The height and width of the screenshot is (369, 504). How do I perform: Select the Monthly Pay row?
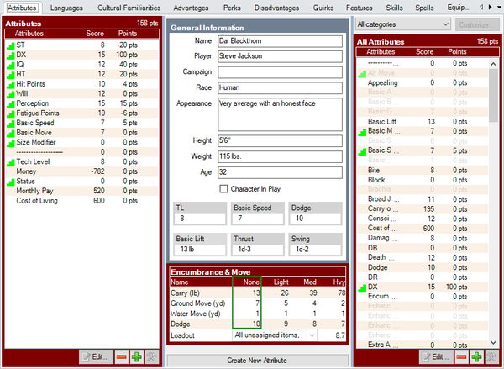pos(82,191)
